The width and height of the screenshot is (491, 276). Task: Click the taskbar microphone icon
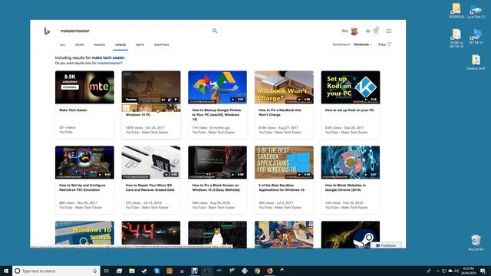pos(95,271)
